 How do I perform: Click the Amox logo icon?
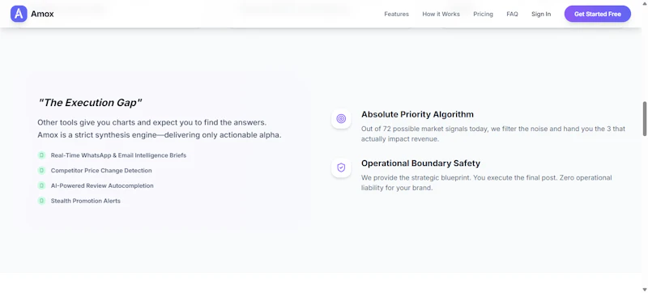pos(19,14)
